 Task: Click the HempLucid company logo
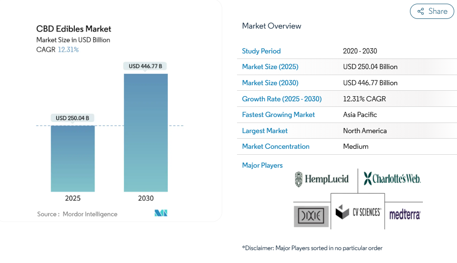(322, 179)
